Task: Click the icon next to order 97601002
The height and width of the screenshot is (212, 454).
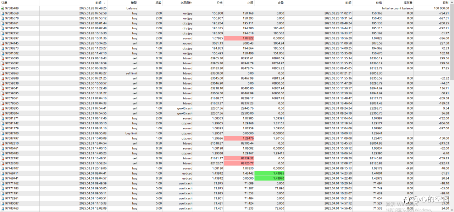Action: (2, 53)
